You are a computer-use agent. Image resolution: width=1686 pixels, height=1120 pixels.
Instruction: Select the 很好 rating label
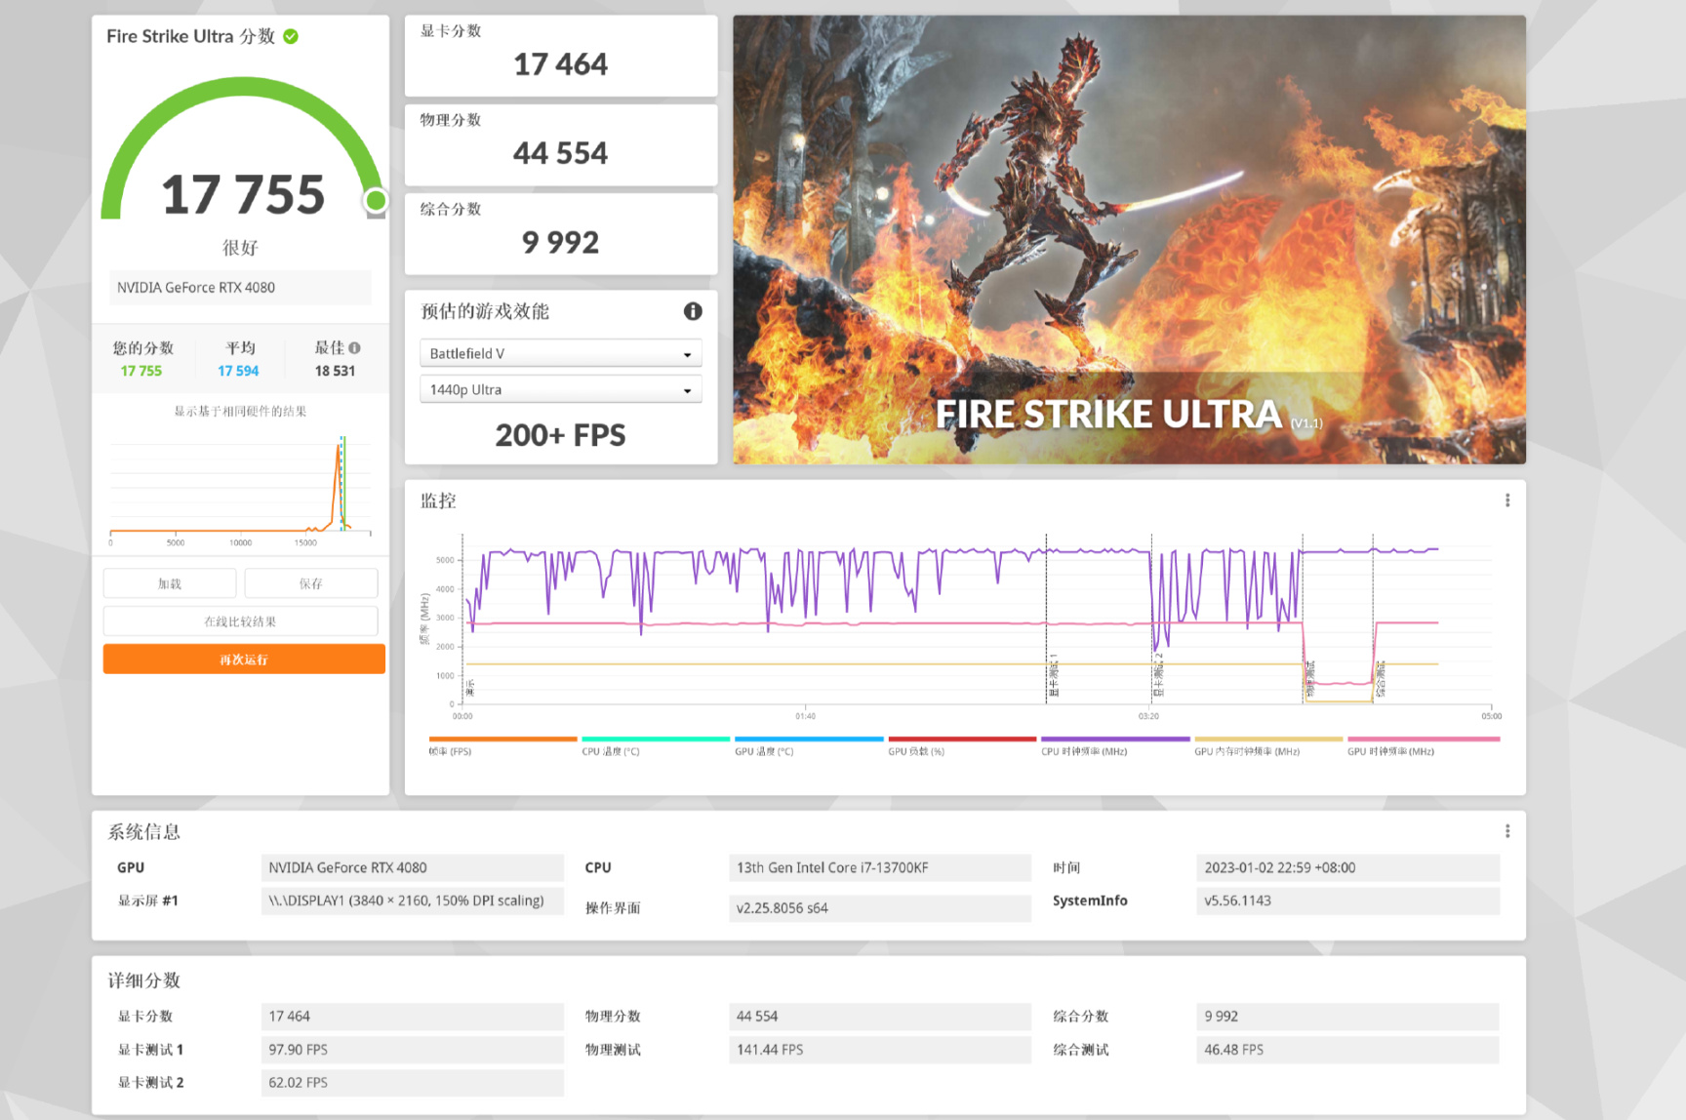point(240,248)
